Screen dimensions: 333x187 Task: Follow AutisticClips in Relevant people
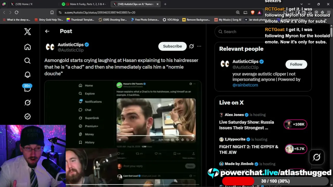pyautogui.click(x=296, y=64)
